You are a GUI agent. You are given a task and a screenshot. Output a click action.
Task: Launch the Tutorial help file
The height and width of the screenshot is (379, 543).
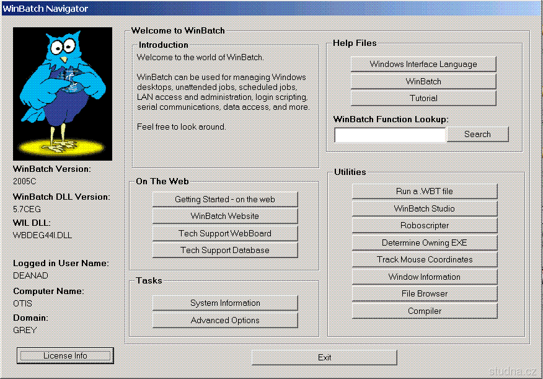[423, 98]
